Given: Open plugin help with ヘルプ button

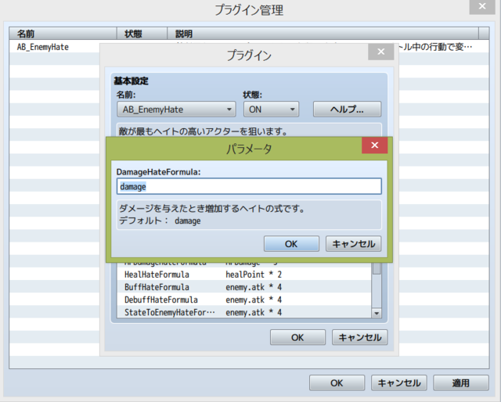Looking at the screenshot, I should 347,109.
